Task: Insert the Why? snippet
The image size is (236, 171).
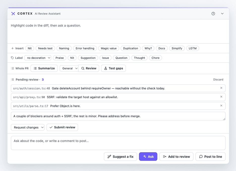Action: pos(148,48)
